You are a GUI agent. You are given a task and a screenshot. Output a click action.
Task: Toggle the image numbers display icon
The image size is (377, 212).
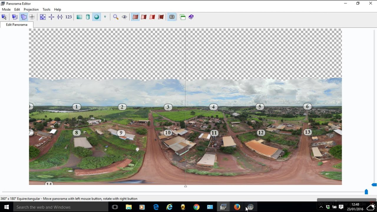(172, 17)
